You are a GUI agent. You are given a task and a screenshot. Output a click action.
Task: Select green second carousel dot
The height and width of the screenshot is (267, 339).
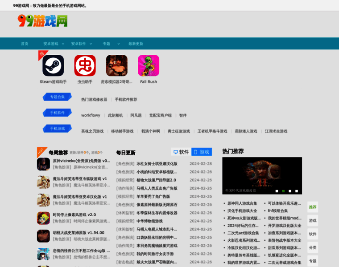click(283, 191)
